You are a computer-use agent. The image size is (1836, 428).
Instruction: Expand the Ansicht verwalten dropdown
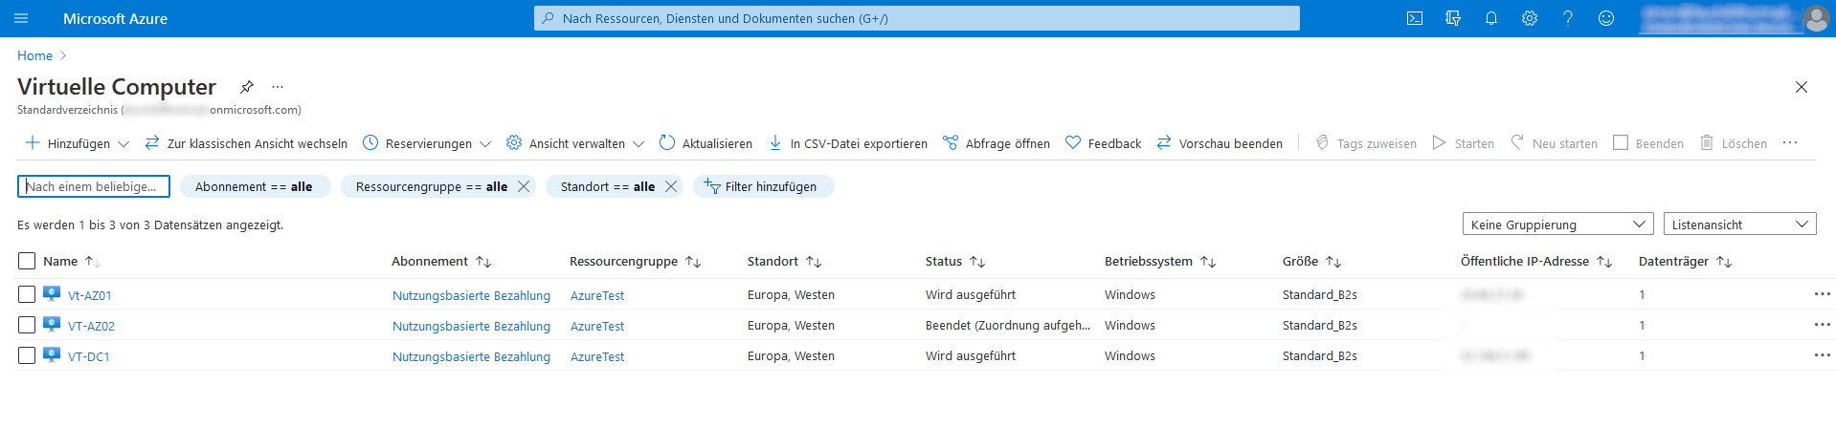tap(575, 143)
